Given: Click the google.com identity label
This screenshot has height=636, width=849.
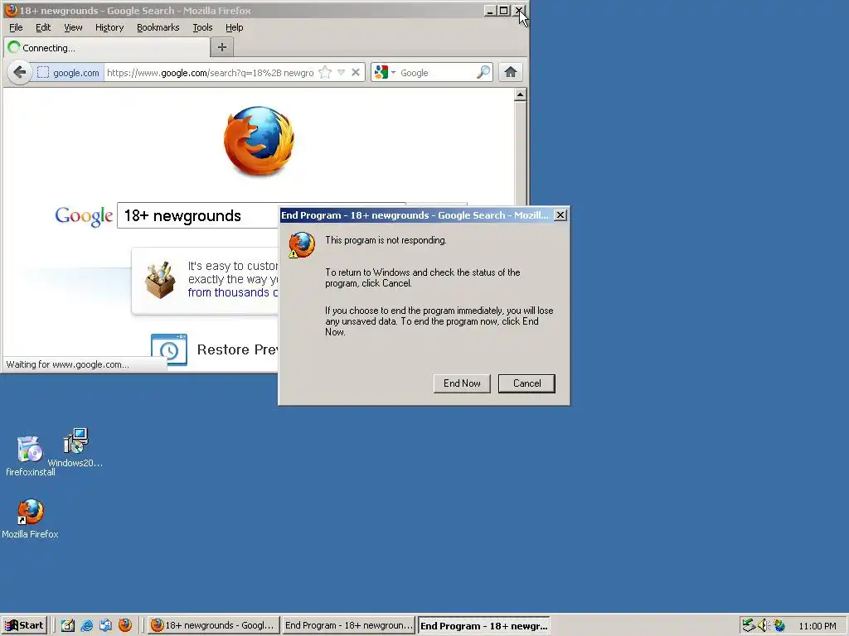Looking at the screenshot, I should point(75,73).
